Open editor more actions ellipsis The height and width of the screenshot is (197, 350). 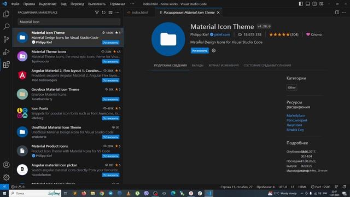(344, 13)
